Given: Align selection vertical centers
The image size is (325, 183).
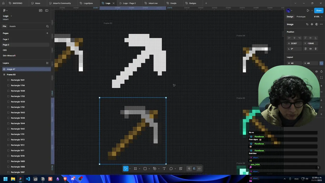Looking at the screenshot, I should pos(311,38).
